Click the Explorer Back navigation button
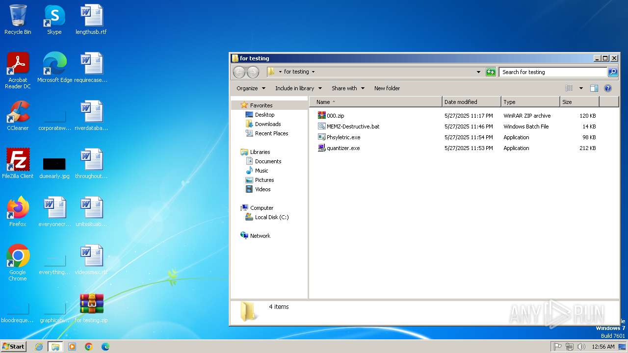Viewport: 628px width, 353px height. [239, 72]
